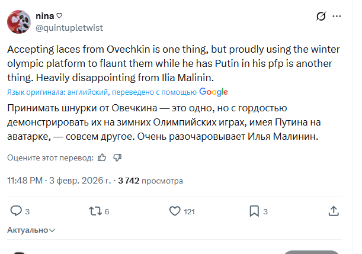Click the 121 likes count
This screenshot has height=254, width=362.
[x=190, y=211]
